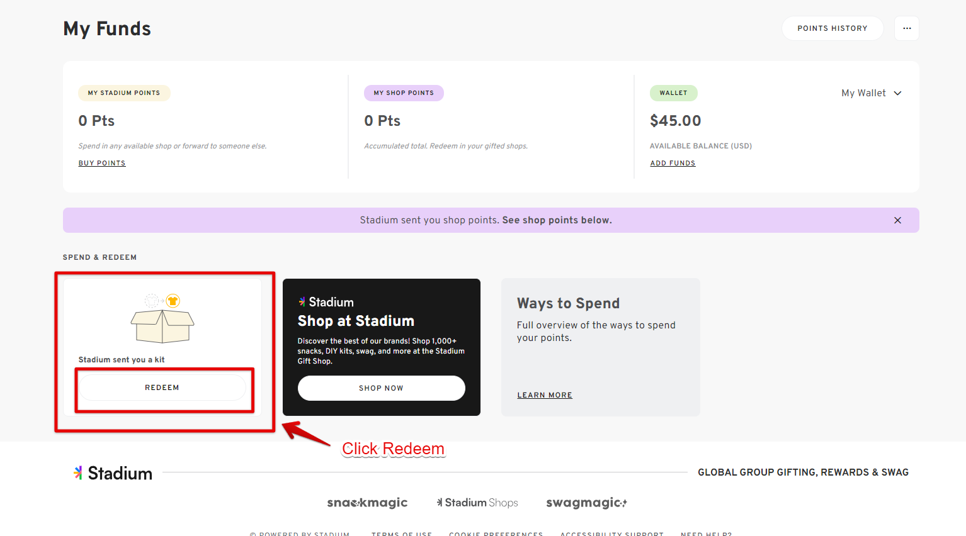Click the Stadium logo on the black card
This screenshot has height=536, width=966.
tap(326, 301)
